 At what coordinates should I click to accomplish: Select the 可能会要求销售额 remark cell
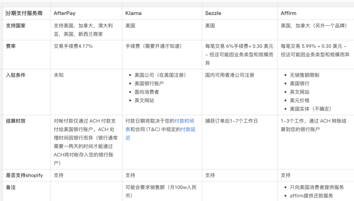(162, 191)
